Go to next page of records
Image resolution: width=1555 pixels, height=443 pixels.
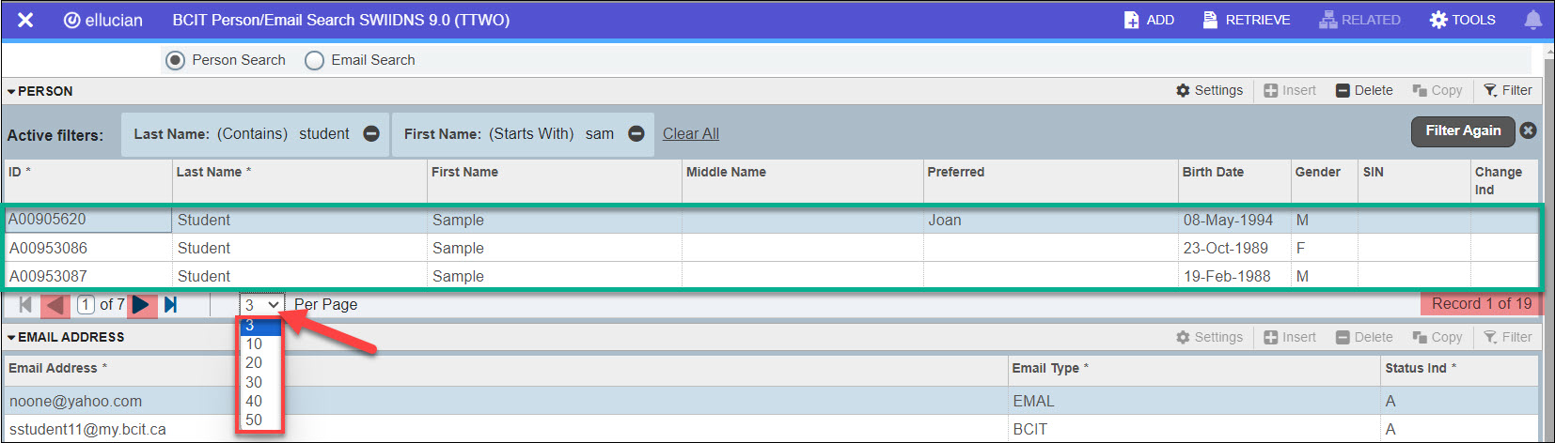click(x=142, y=304)
